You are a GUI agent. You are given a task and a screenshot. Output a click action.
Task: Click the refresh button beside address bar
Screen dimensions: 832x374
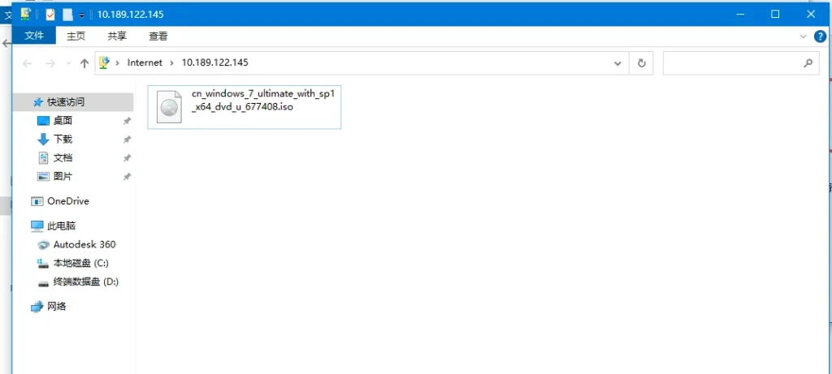tap(642, 62)
